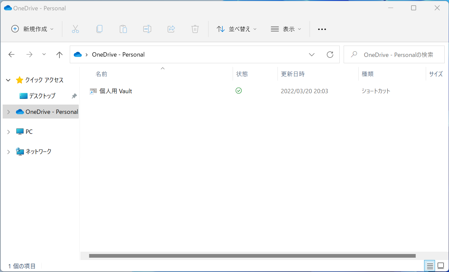Click the Cut scissors icon
This screenshot has height=272, width=449.
[75, 29]
